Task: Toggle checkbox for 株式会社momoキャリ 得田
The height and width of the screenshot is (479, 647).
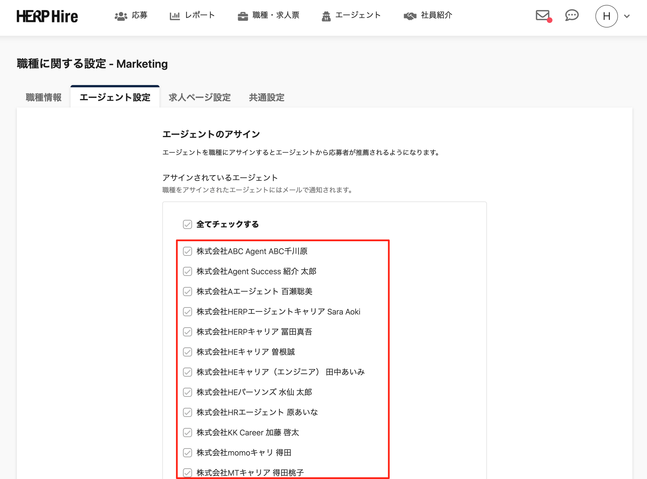Action: 188,453
